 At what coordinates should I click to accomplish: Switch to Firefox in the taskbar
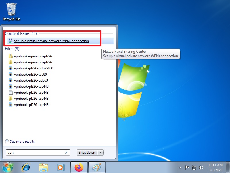[x=78, y=167]
